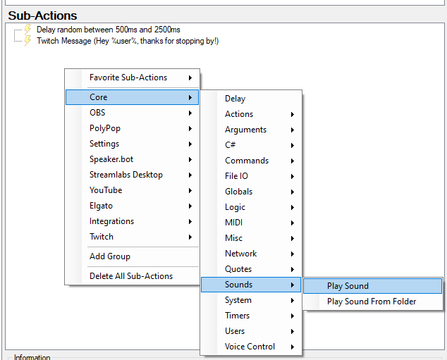Select the Twitch Message sub-action row
Viewport: 447px width, 360px height.
click(128, 41)
